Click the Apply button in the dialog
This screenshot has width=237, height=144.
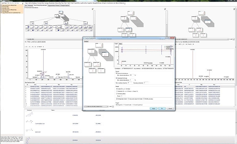(x=154, y=109)
